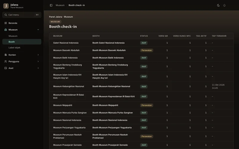Select Museum Nasional Indonesia museum cell
Image resolution: width=239 pixels, height=149 pixels.
point(67,120)
